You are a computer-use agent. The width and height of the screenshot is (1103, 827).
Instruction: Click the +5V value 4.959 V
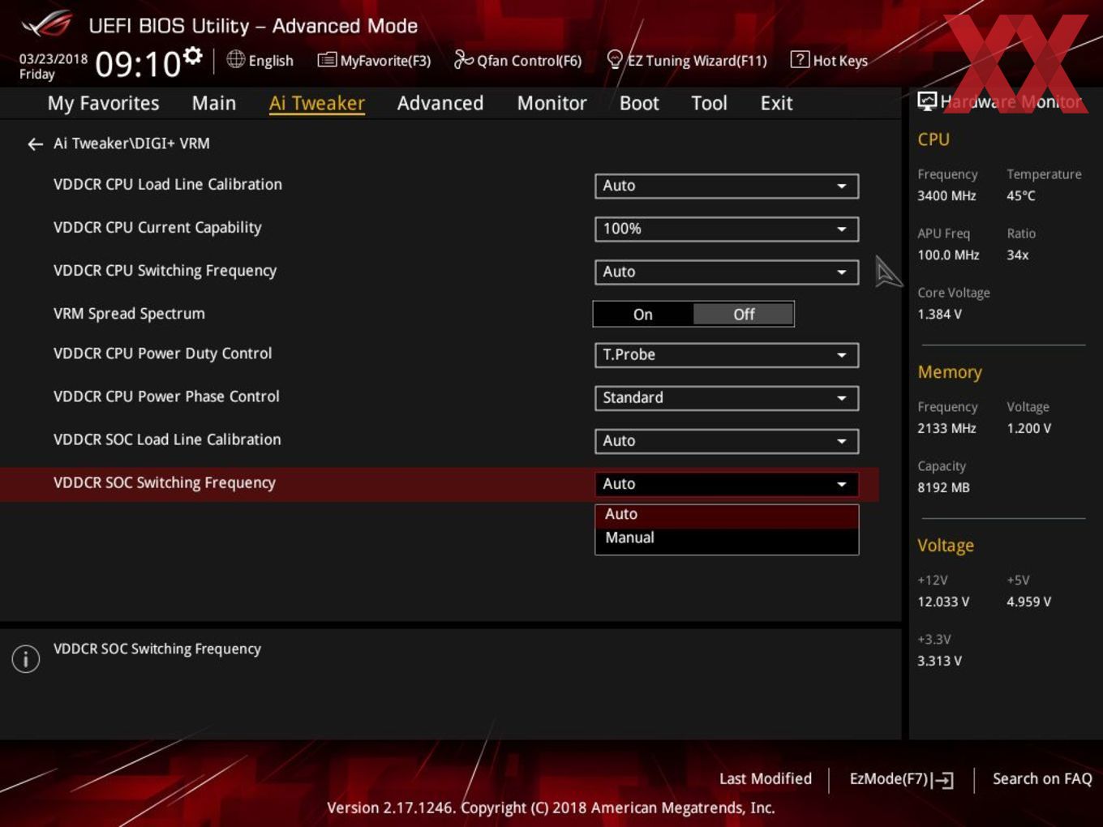[x=1029, y=602]
